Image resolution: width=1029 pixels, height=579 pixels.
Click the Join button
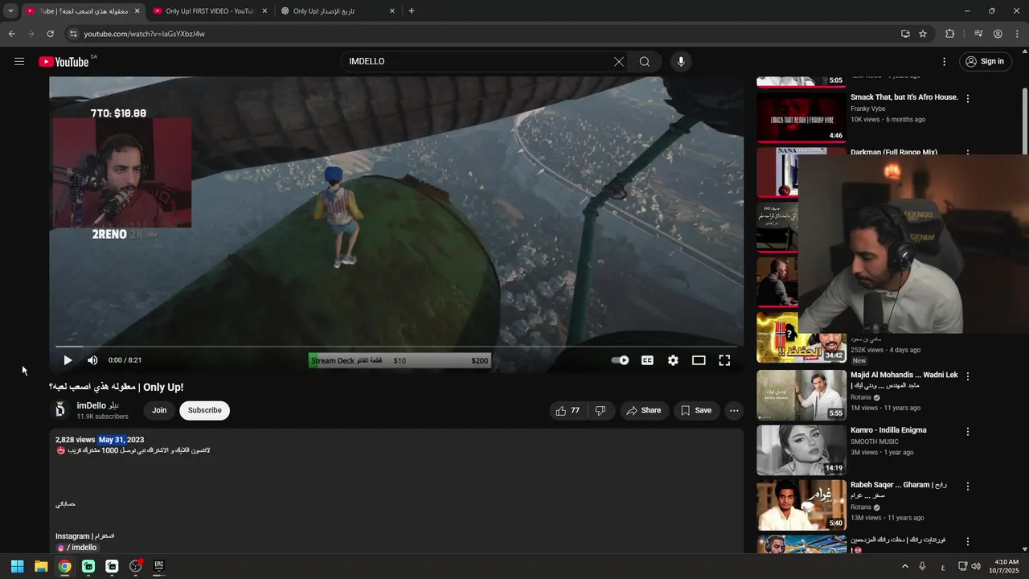coord(159,410)
